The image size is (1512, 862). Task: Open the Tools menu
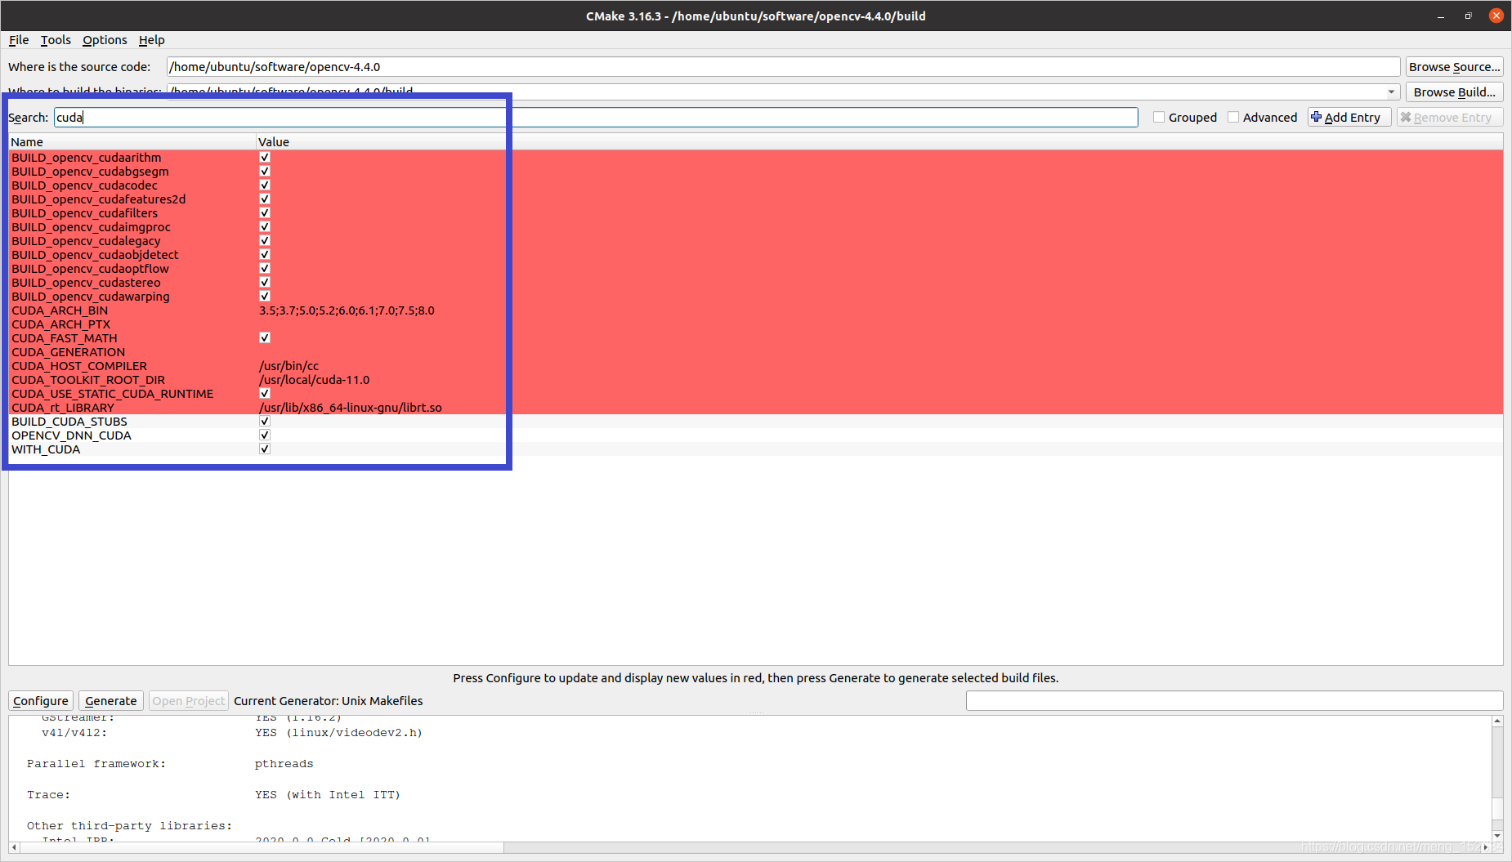coord(56,40)
